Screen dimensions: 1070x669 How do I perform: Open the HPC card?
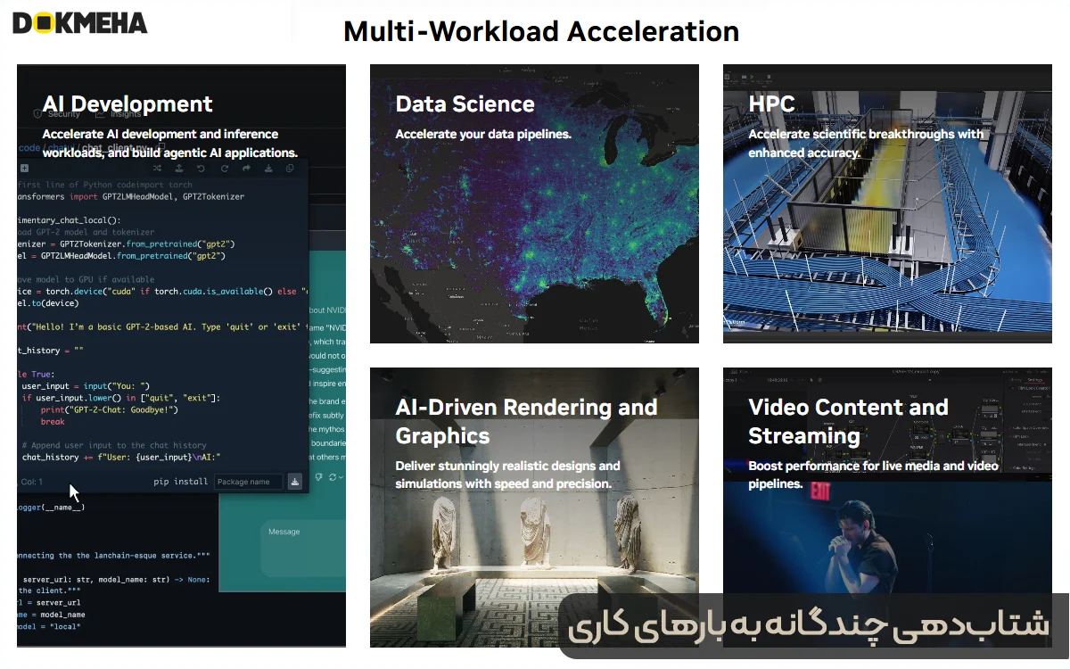pos(887,203)
